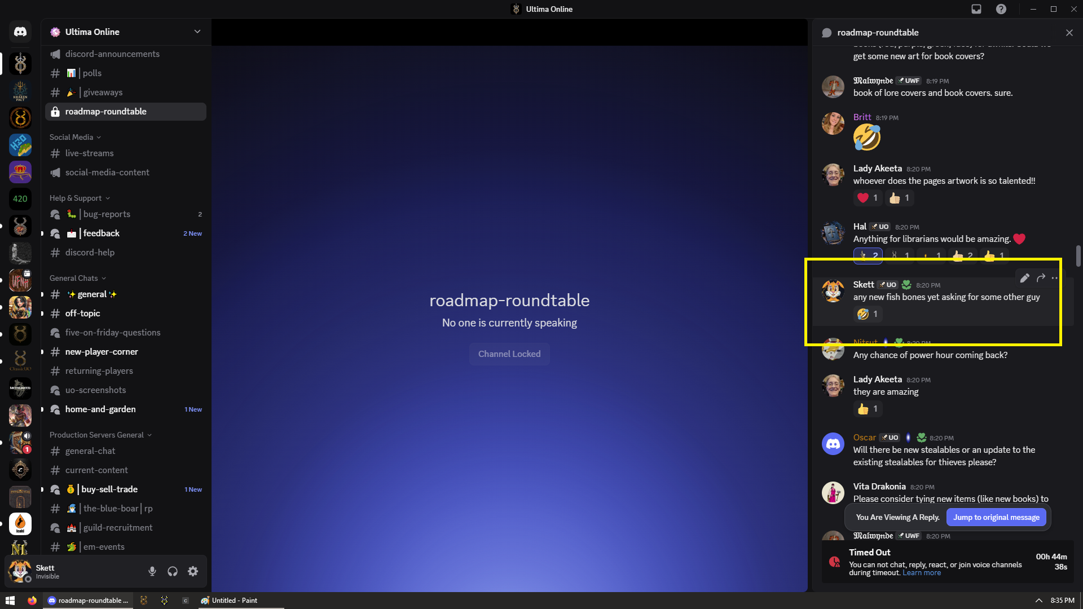Collapse the Social Media category

pyautogui.click(x=75, y=137)
